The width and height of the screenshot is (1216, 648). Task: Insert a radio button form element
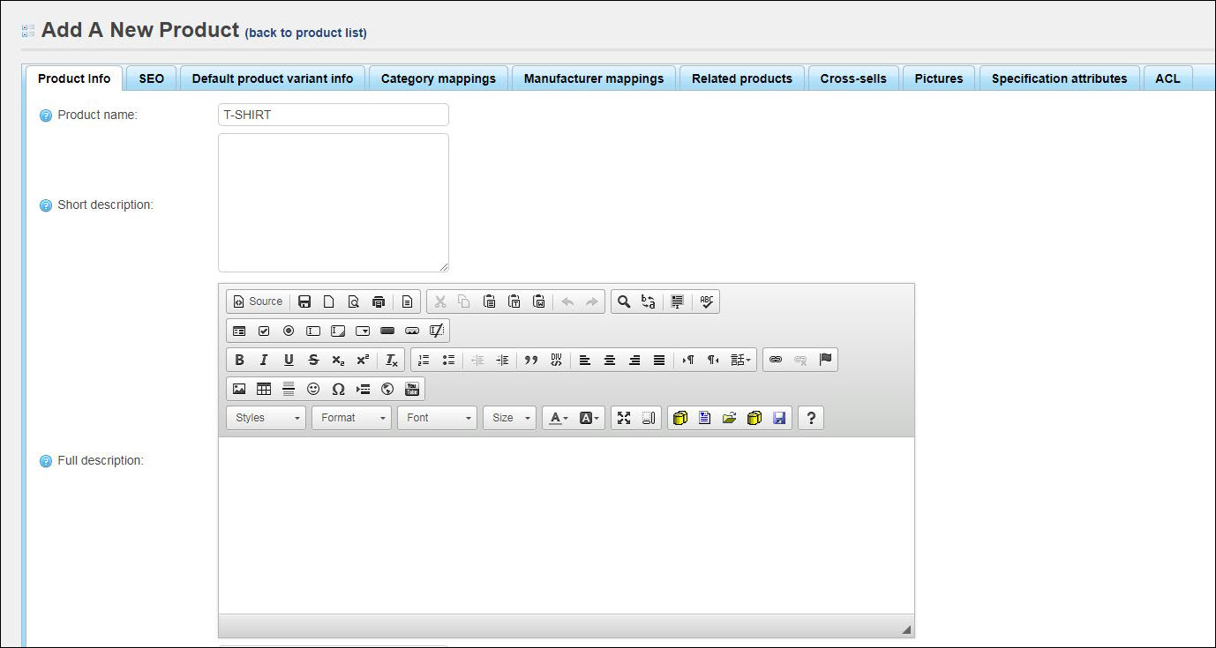[289, 331]
